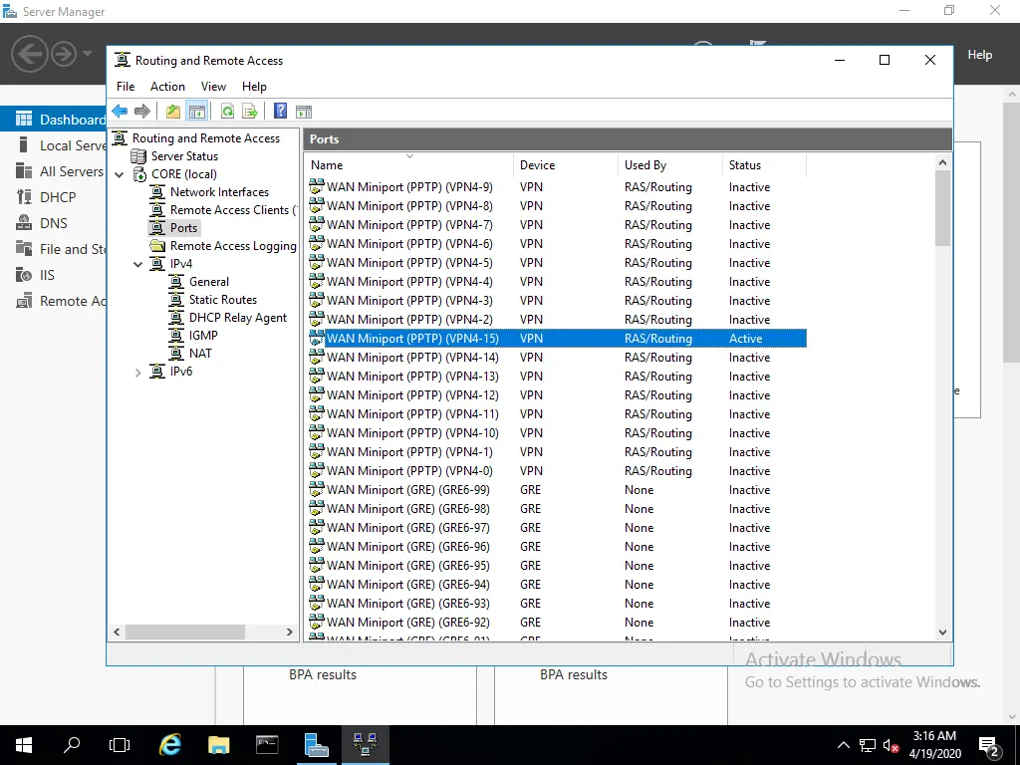The width and height of the screenshot is (1020, 765).
Task: Open Server Manager Help menu
Action: point(980,55)
